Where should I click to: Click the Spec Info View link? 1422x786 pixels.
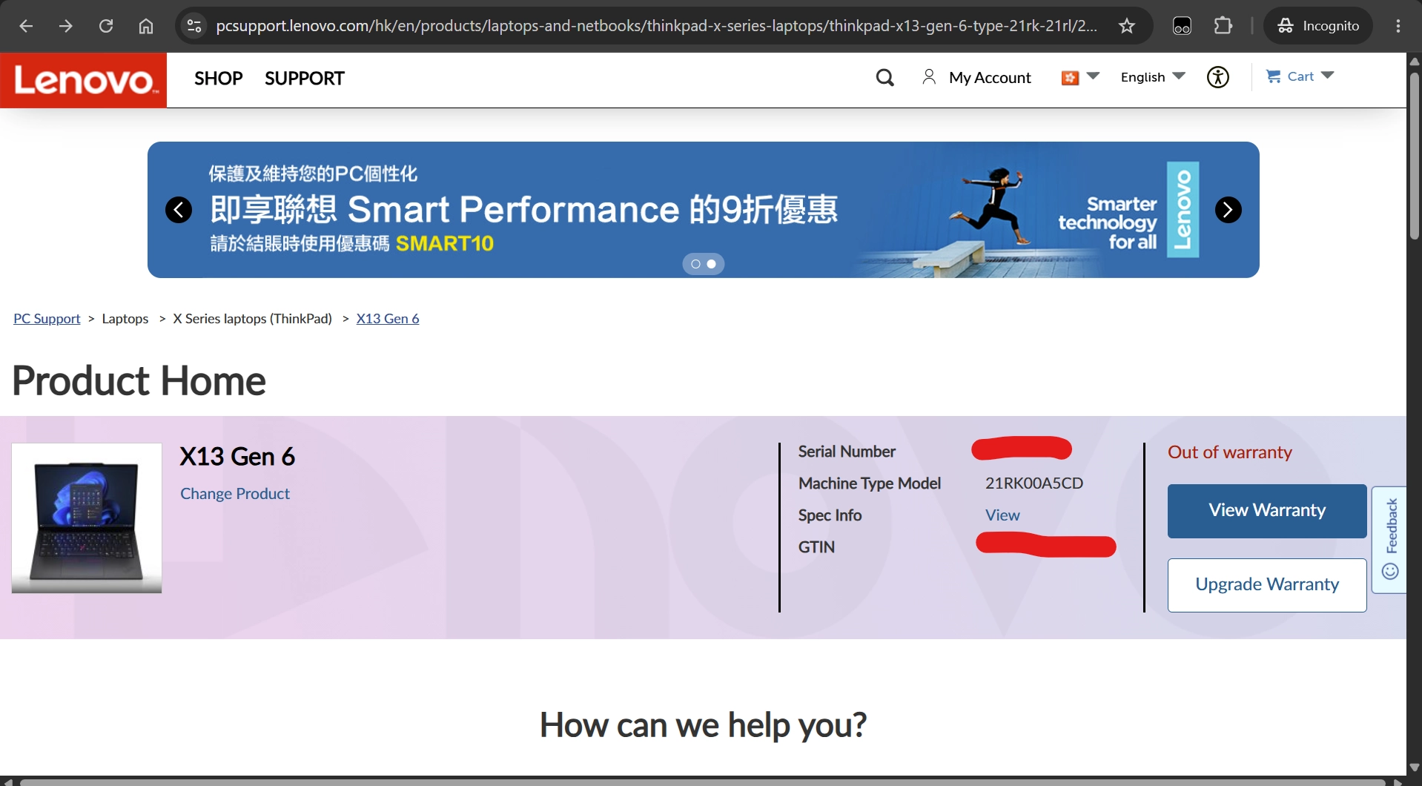click(1002, 515)
